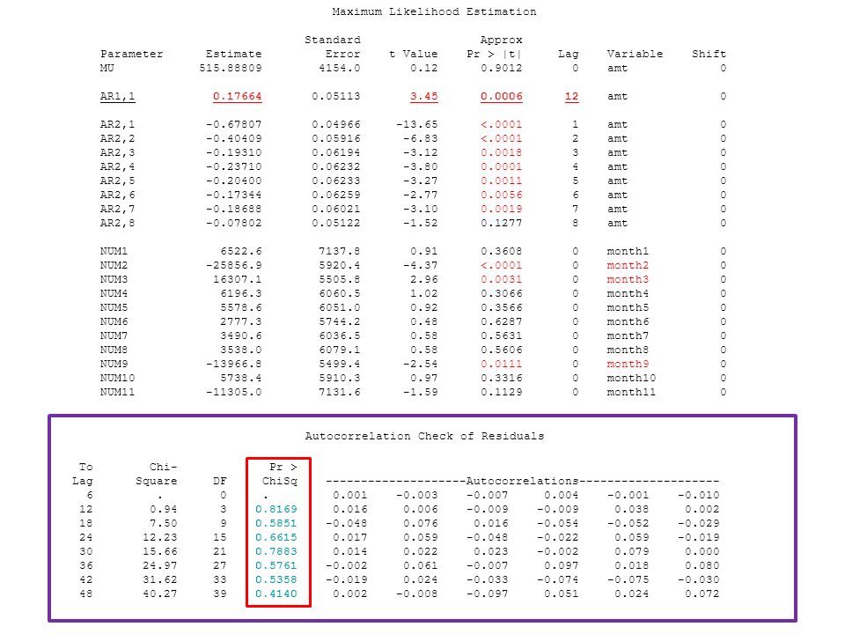Click the MU estimate 515.88809

click(231, 68)
